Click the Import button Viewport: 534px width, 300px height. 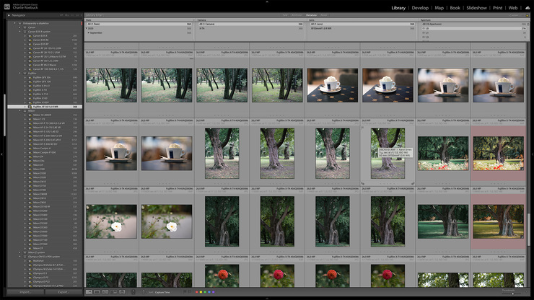pyautogui.click(x=25, y=292)
